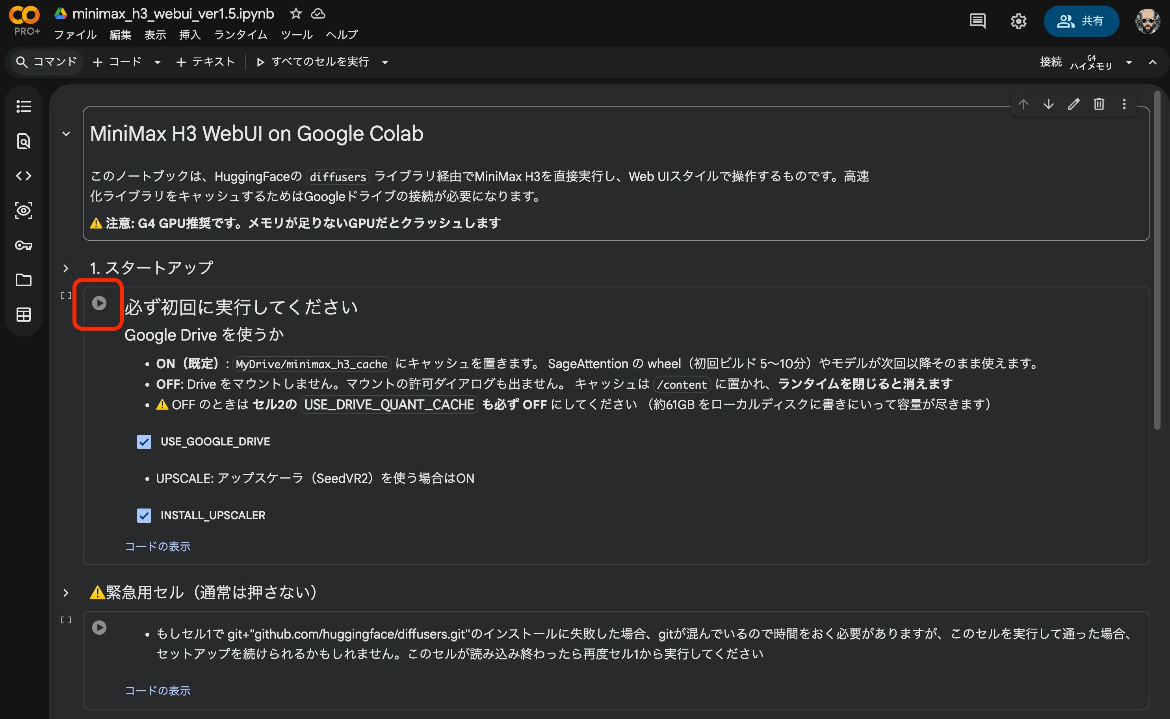Open the 表示 menu

[155, 35]
